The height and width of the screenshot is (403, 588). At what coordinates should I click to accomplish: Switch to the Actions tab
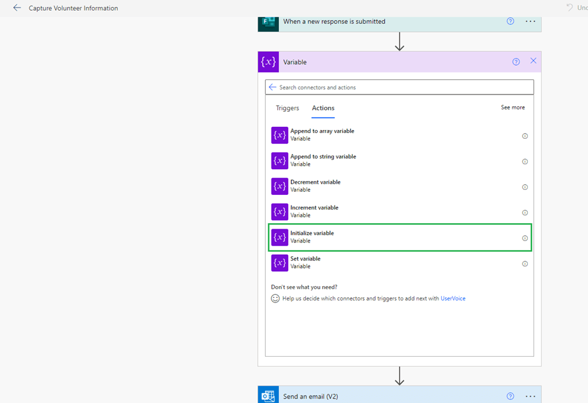(323, 108)
